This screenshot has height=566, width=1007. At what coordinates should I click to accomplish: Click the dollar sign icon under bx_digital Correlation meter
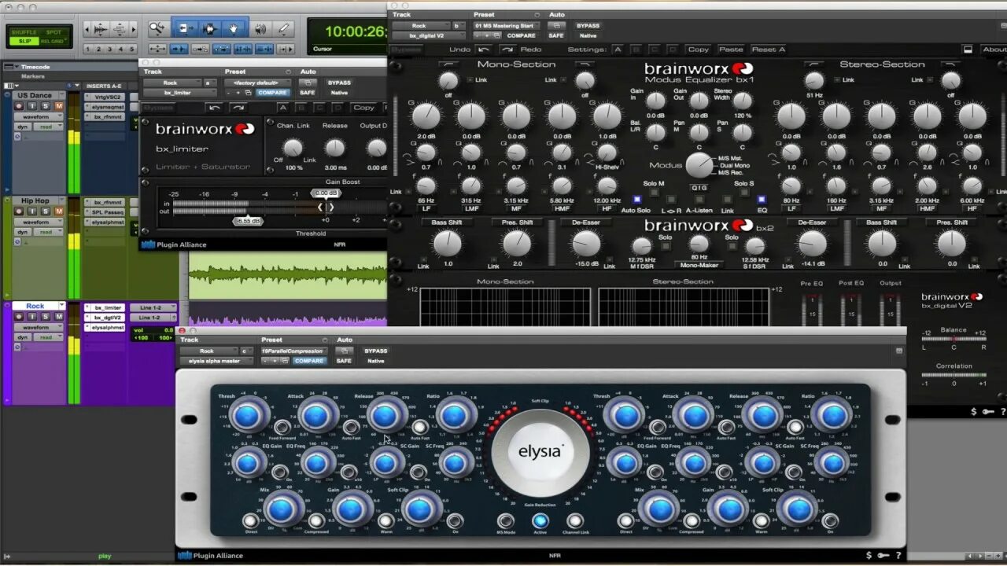tap(974, 411)
